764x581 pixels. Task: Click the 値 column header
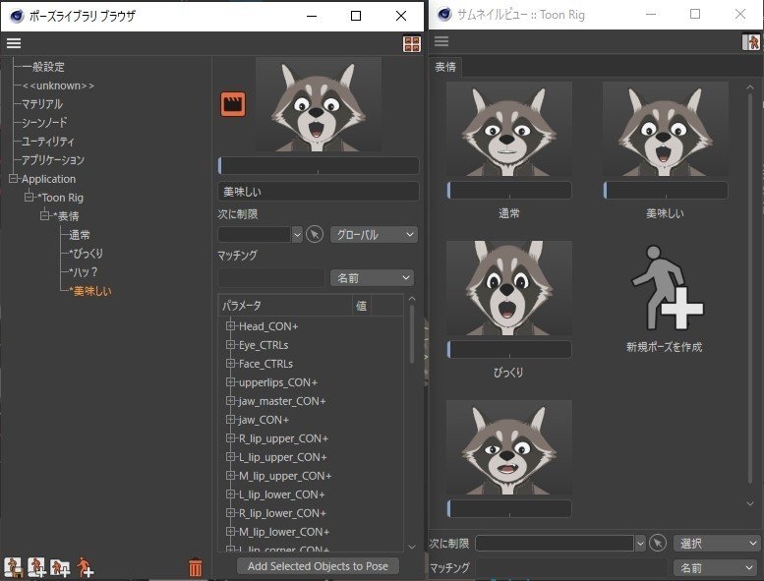[362, 306]
